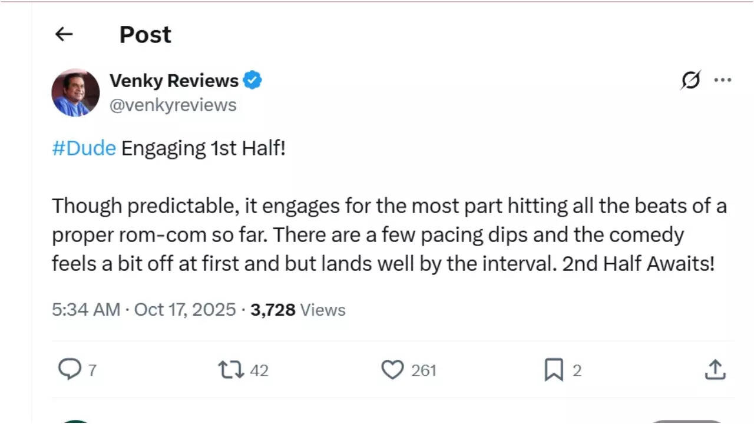Open Venky Reviews profile picture

coord(75,92)
